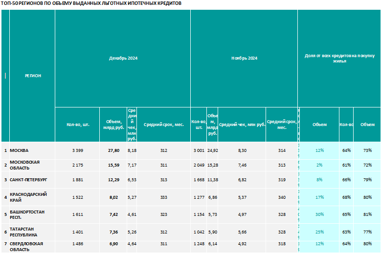Click Saint Petersburg November volume '11,38'

[x=213, y=180]
